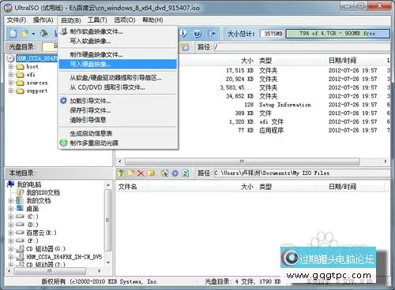This screenshot has width=395, height=290.
Task: Click the green disc icon beside 制作多重启动光碟
Action: click(63, 143)
